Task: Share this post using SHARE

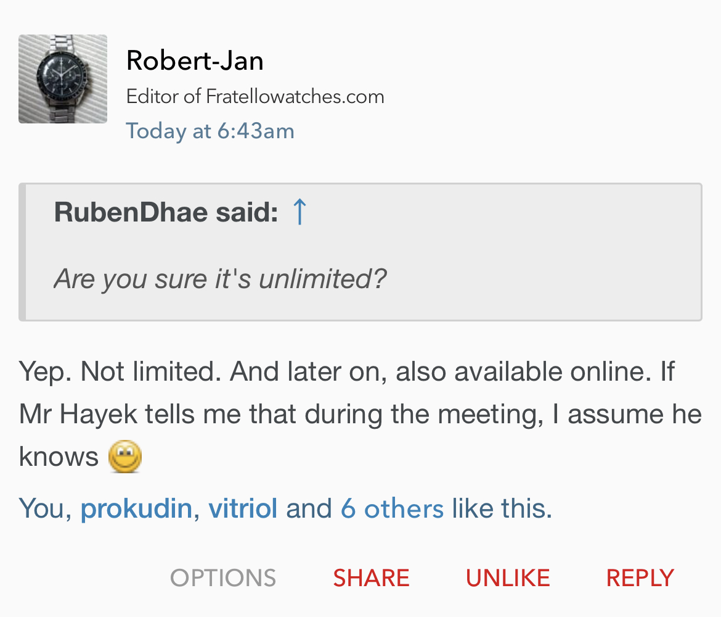Action: coord(371,578)
